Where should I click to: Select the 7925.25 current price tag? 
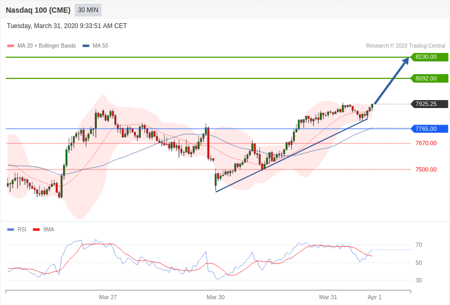coord(430,104)
